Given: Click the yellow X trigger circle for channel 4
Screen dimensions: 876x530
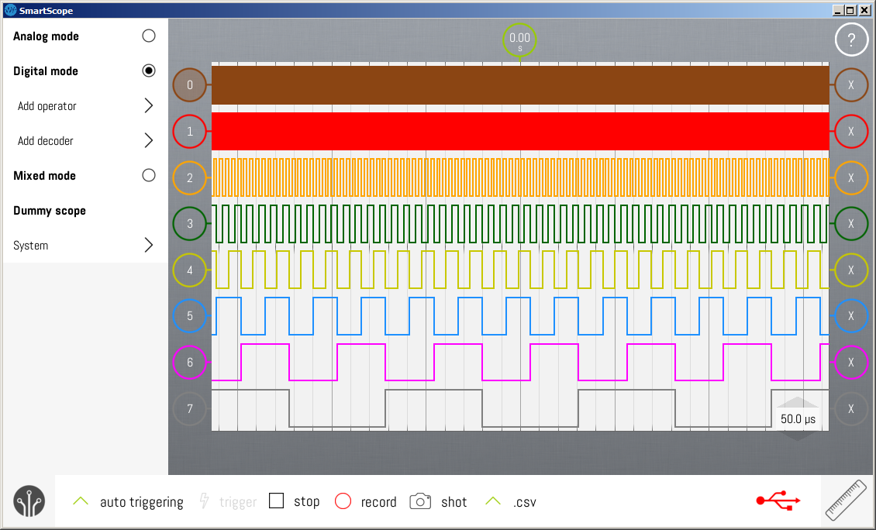Looking at the screenshot, I should click(851, 270).
